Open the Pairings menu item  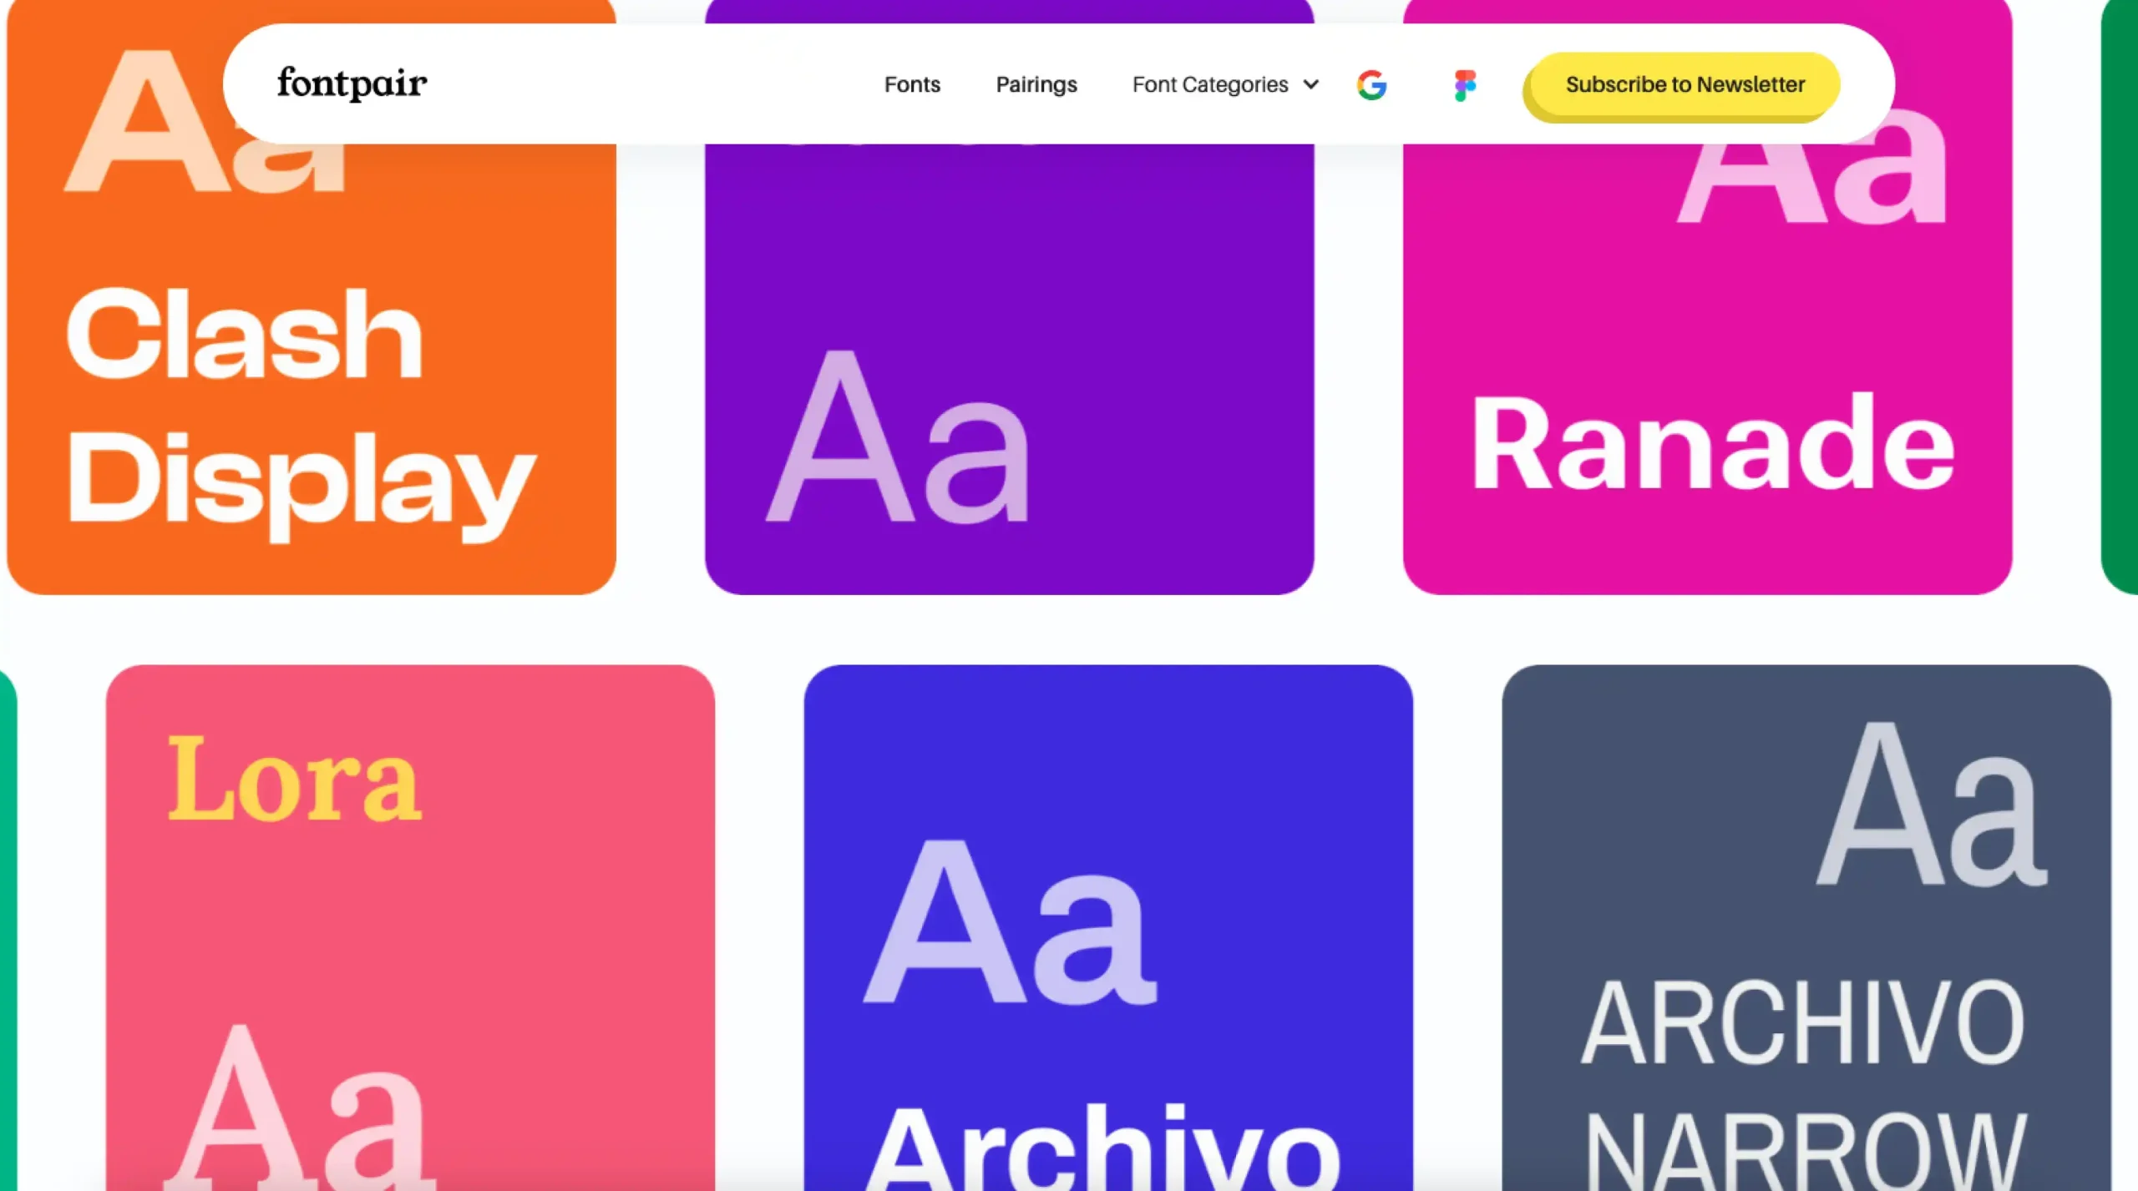1036,84
